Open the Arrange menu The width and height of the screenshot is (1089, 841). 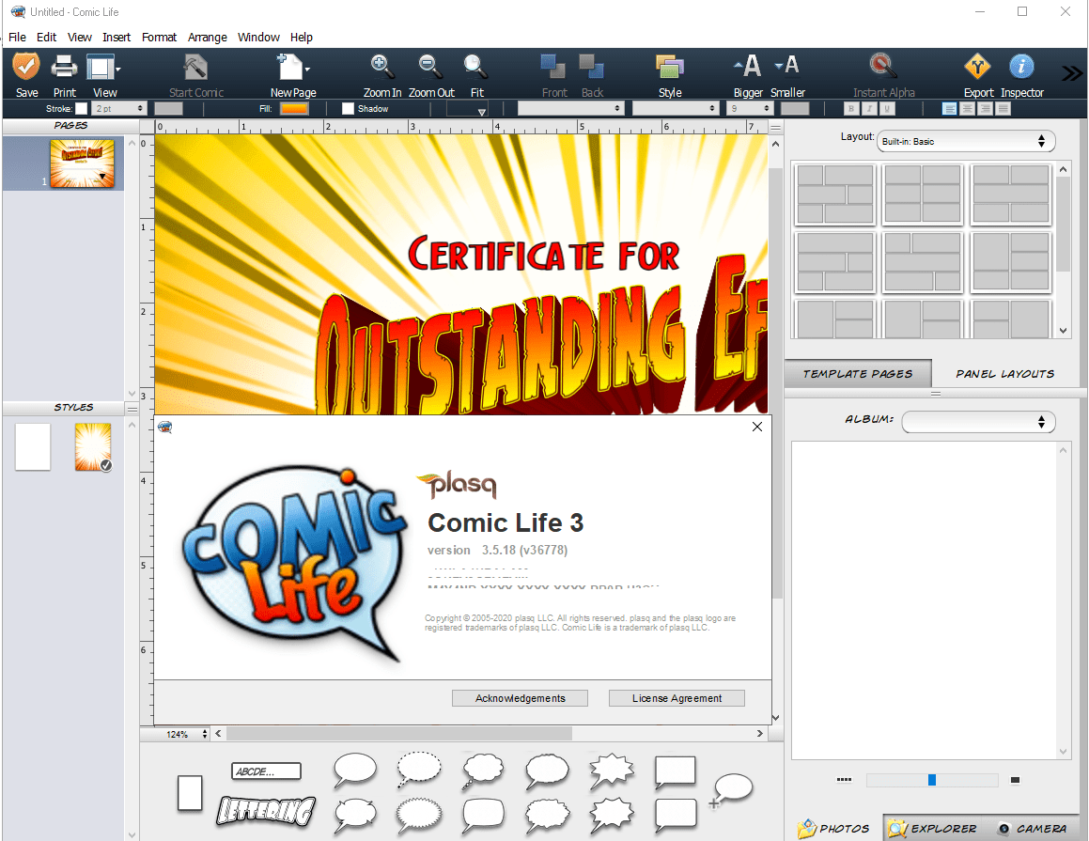point(207,37)
